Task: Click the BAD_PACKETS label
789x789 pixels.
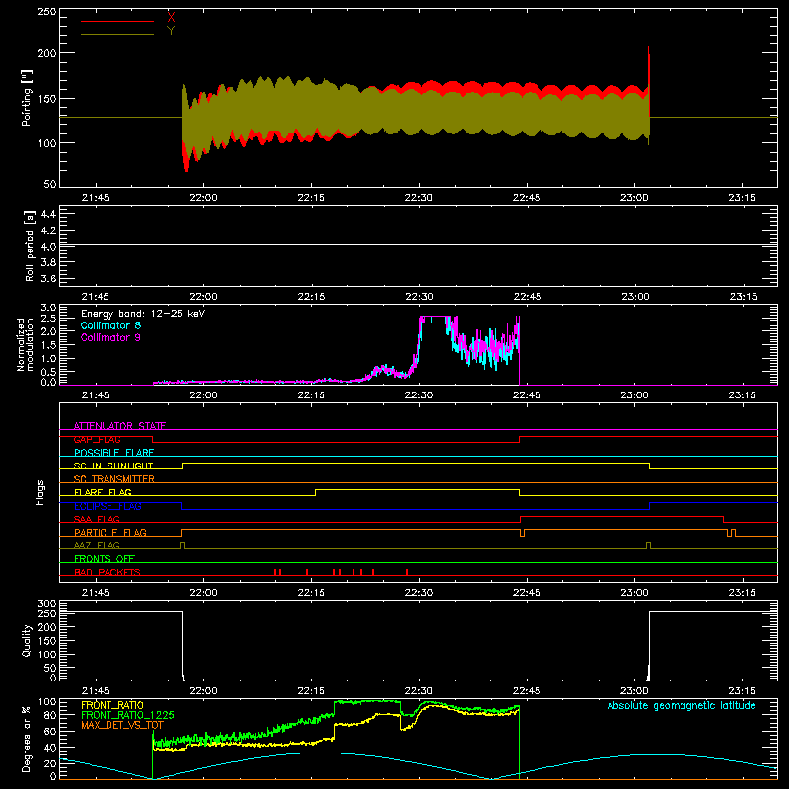Action: click(108, 572)
